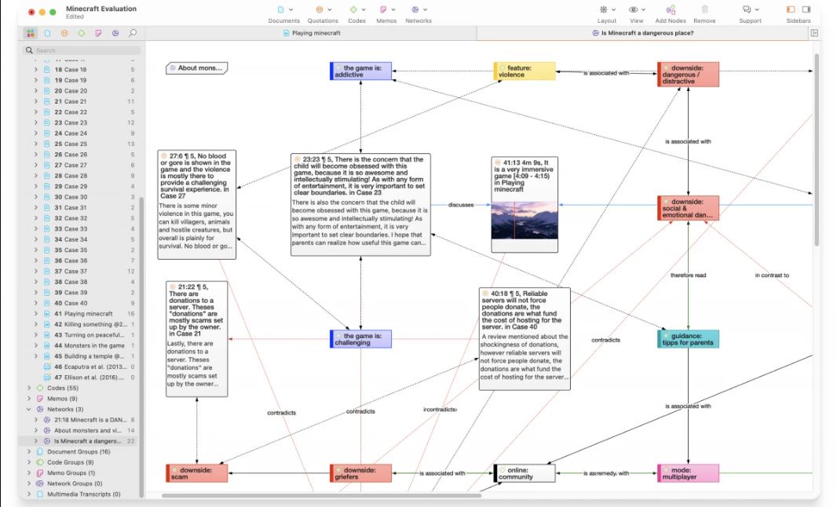Switch to Is Minecraft a dangerous place tab

tap(642, 33)
